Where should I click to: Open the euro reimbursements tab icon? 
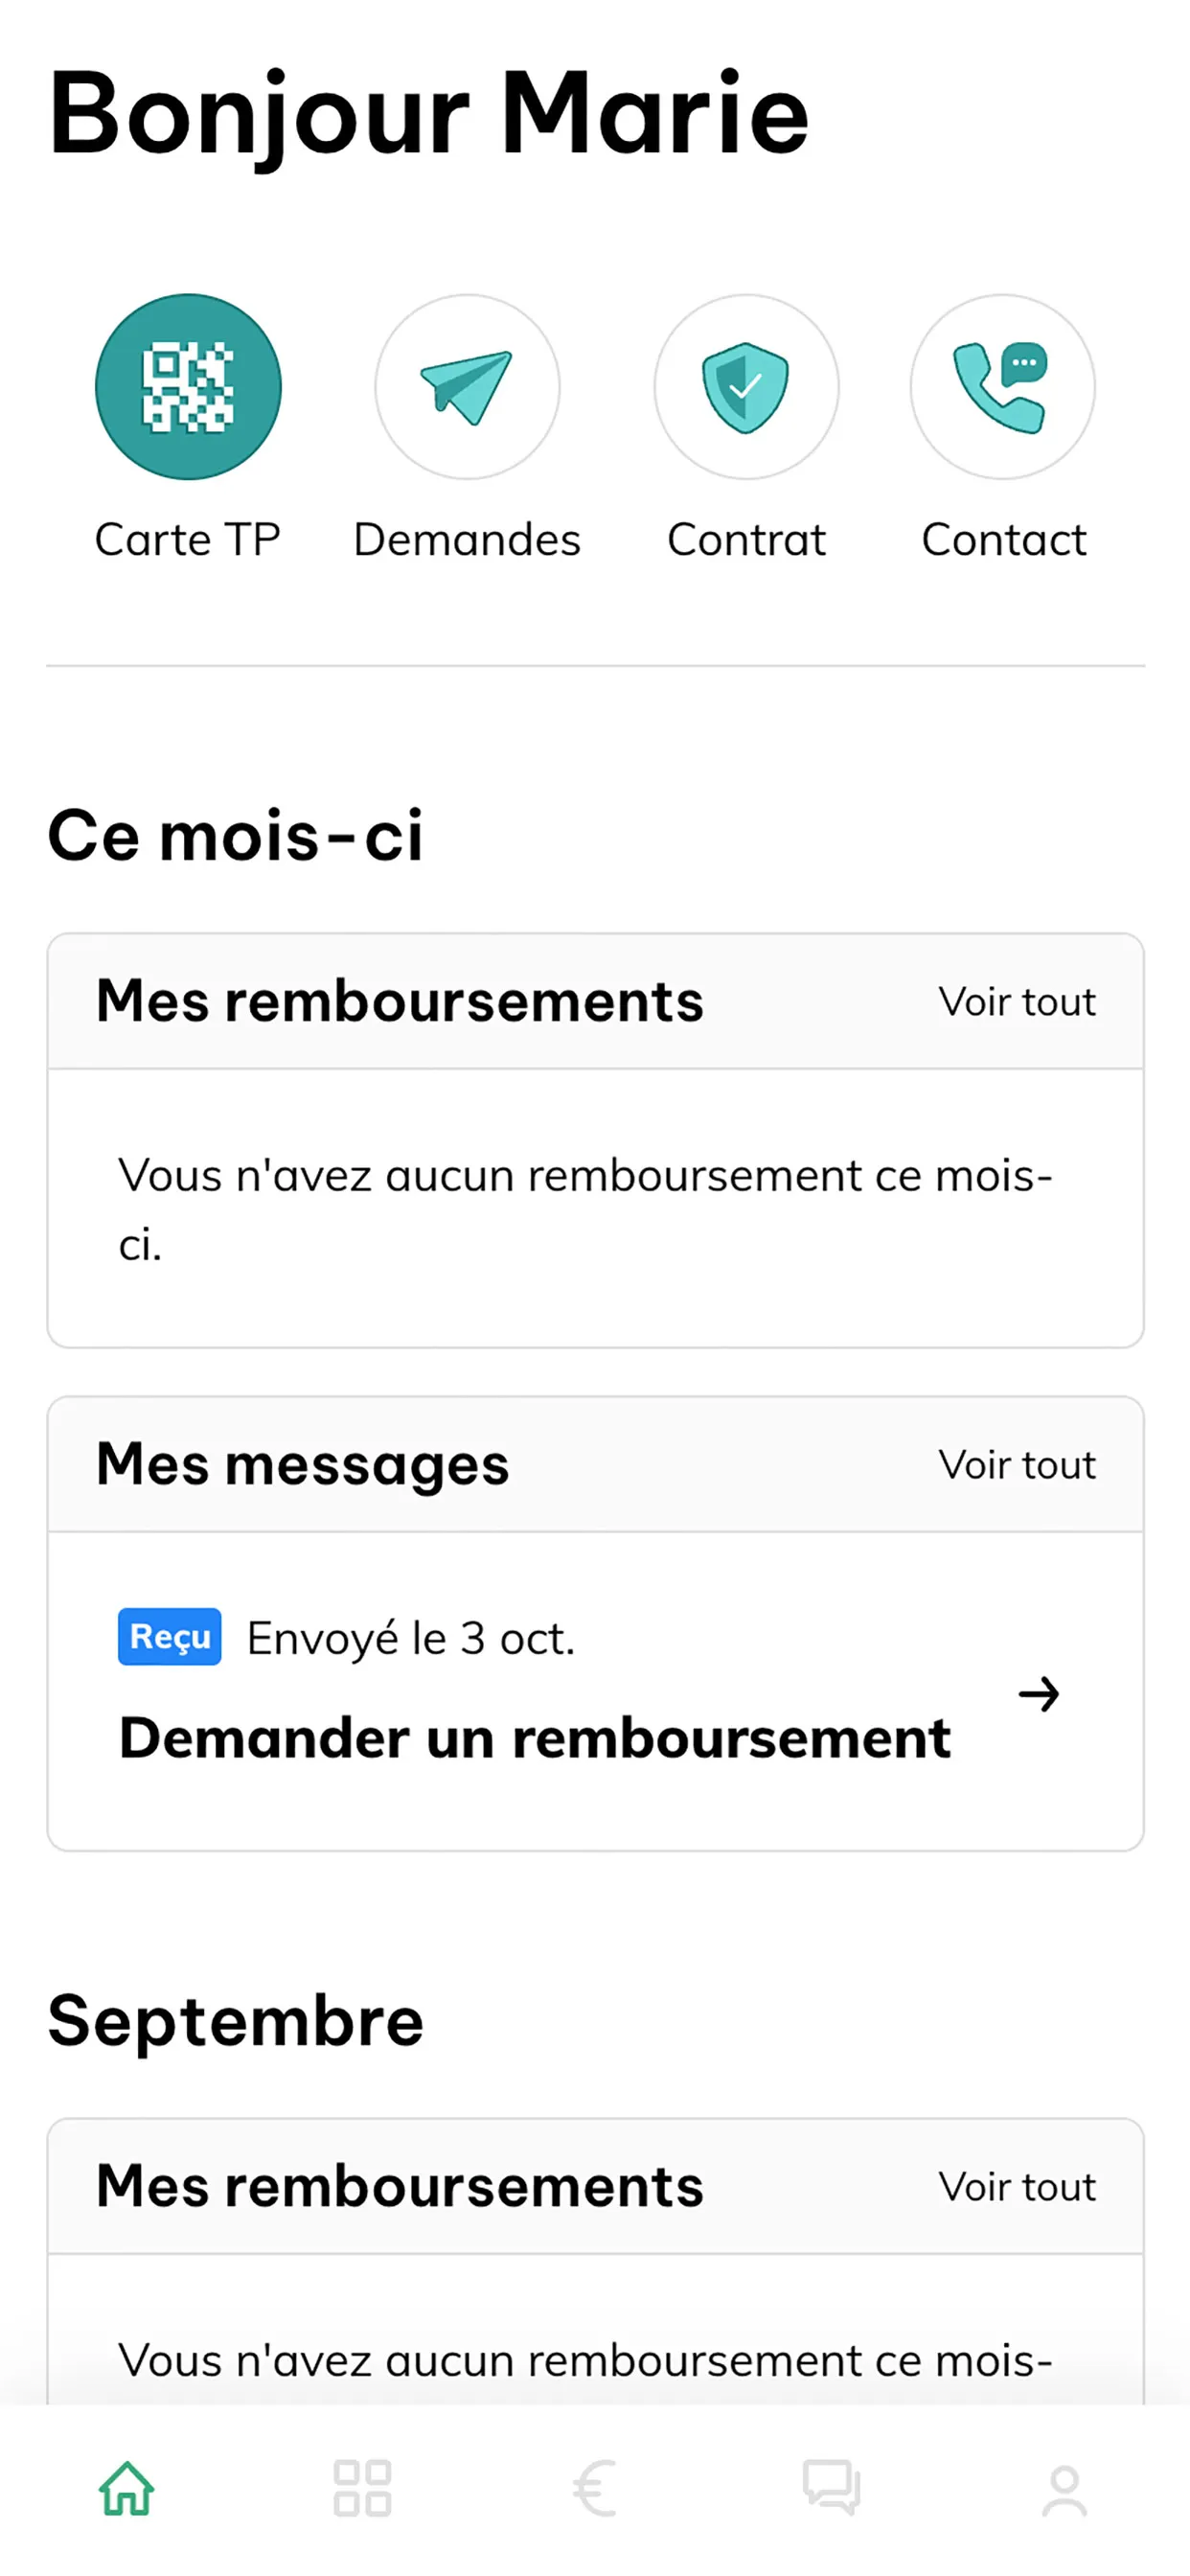point(595,2488)
